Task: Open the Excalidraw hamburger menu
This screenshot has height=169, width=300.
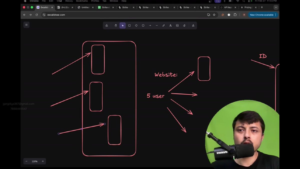Action: (26, 25)
